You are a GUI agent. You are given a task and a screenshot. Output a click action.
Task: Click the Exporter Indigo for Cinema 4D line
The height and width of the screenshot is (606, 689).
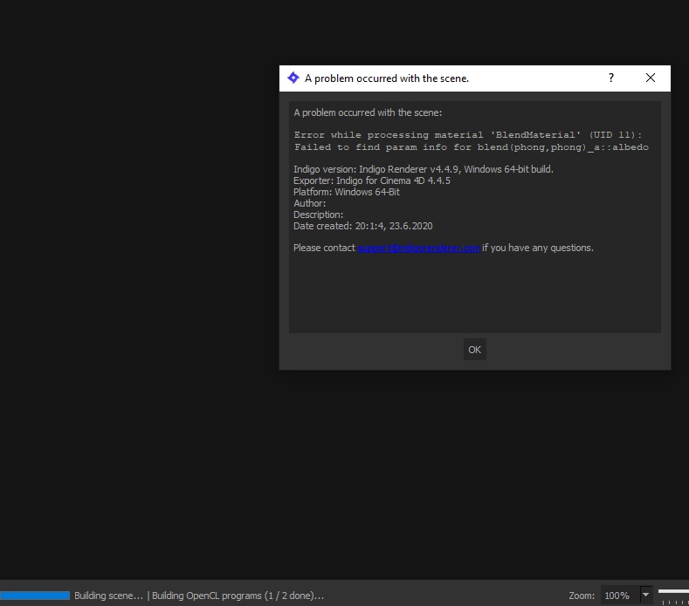coord(372,180)
